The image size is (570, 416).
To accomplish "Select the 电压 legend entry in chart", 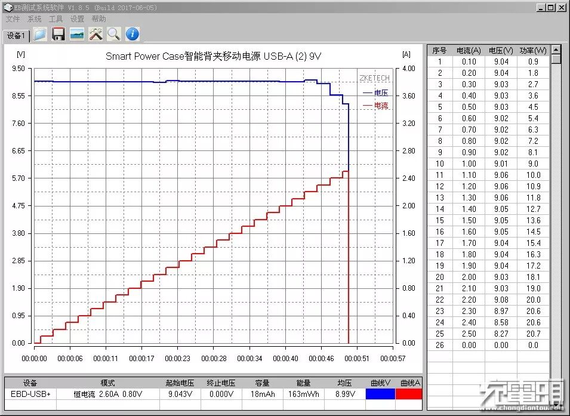I will click(x=375, y=93).
